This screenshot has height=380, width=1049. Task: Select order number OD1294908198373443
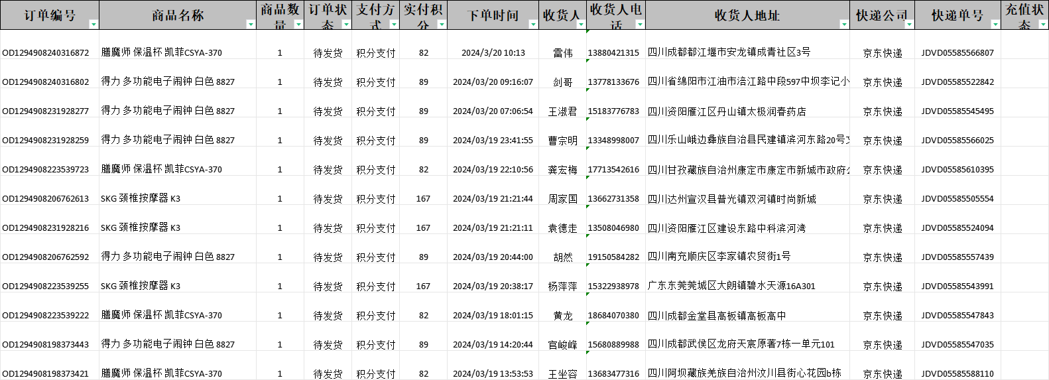click(x=46, y=345)
